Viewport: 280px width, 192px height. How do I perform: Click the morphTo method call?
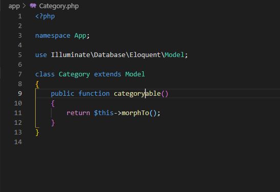[x=135, y=113]
